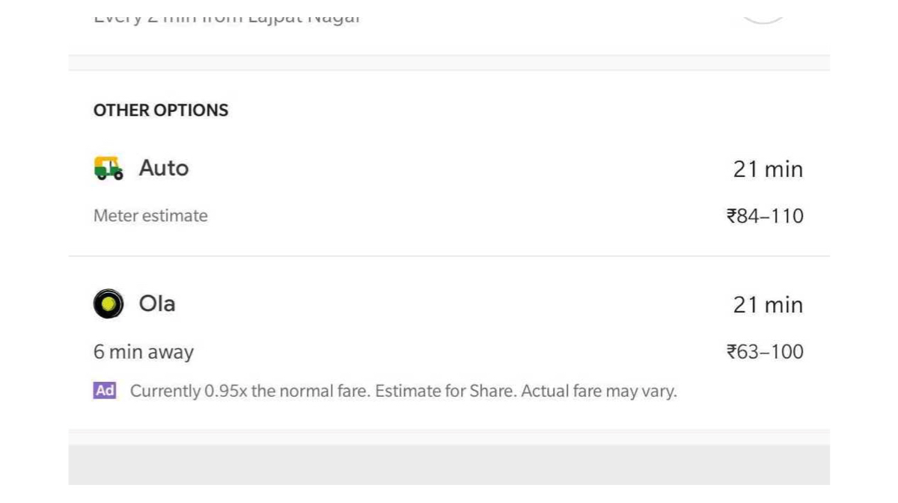898x503 pixels.
Task: Click the Ola 21 min duration
Action: [768, 305]
